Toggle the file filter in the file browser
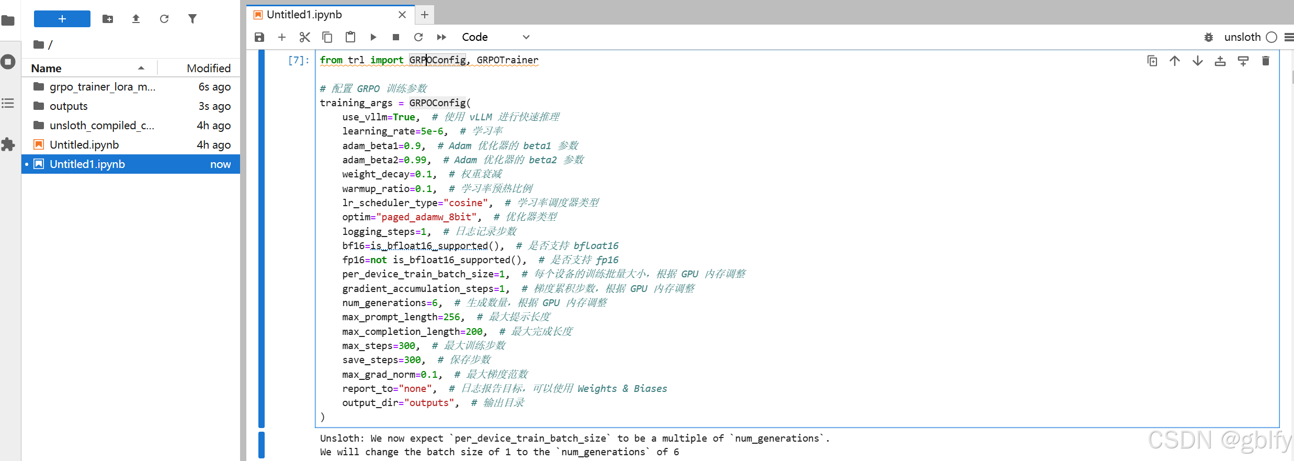This screenshot has height=461, width=1294. pyautogui.click(x=192, y=19)
